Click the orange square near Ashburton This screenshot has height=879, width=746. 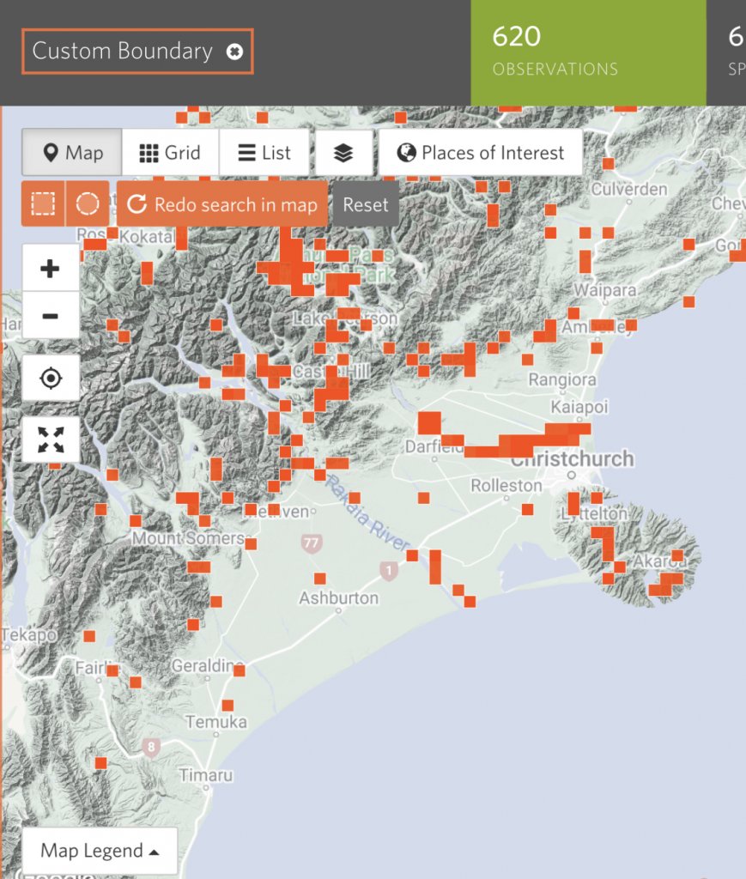319,578
